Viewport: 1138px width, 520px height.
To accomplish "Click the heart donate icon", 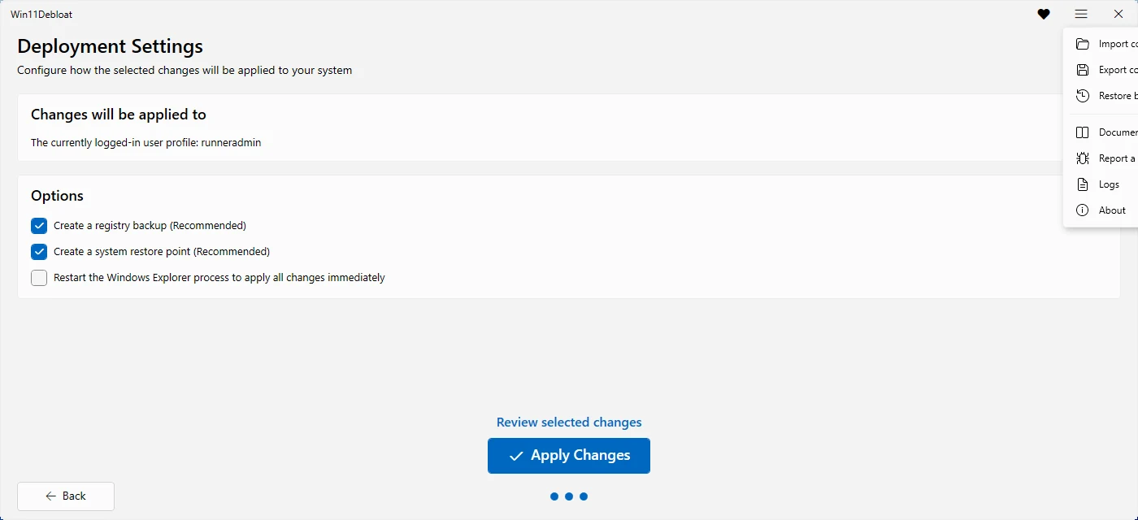I will point(1044,14).
